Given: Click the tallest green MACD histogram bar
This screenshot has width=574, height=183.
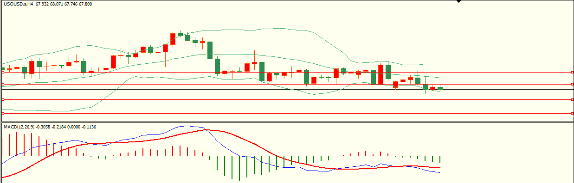Looking at the screenshot, I should coord(239,168).
